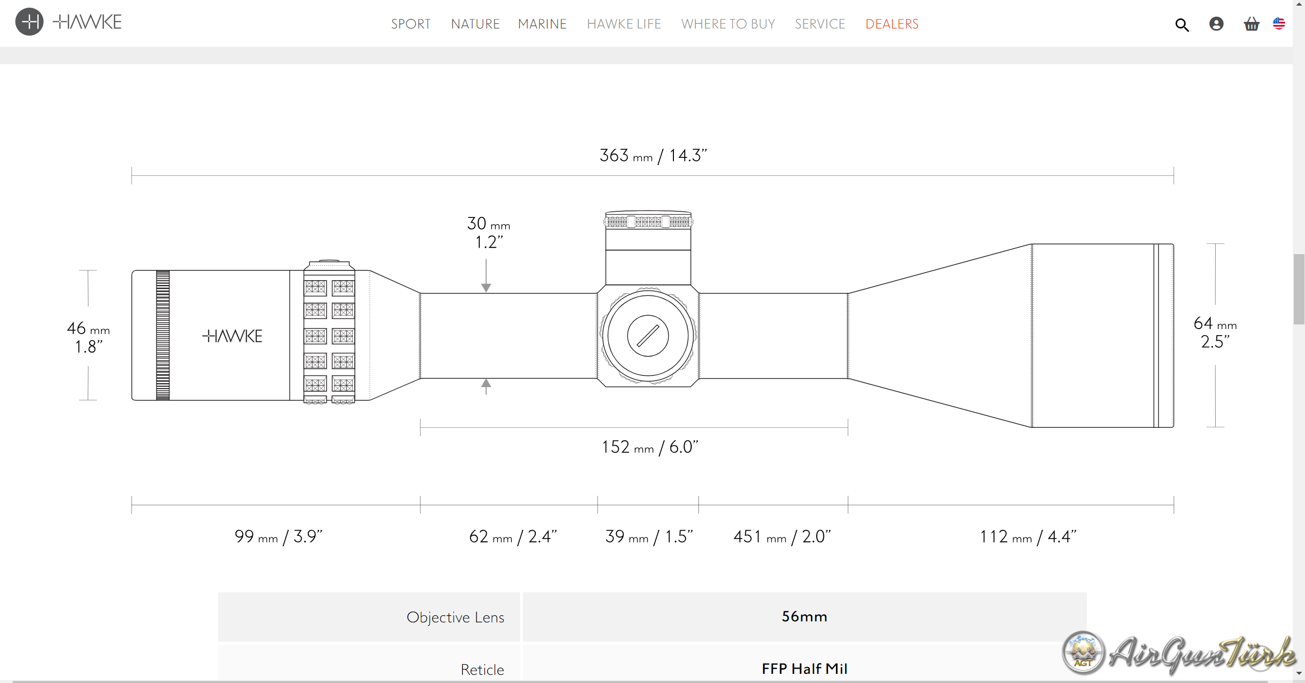Image resolution: width=1305 pixels, height=683 pixels.
Task: Click the vertical scrollbar thumb
Action: [1299, 288]
